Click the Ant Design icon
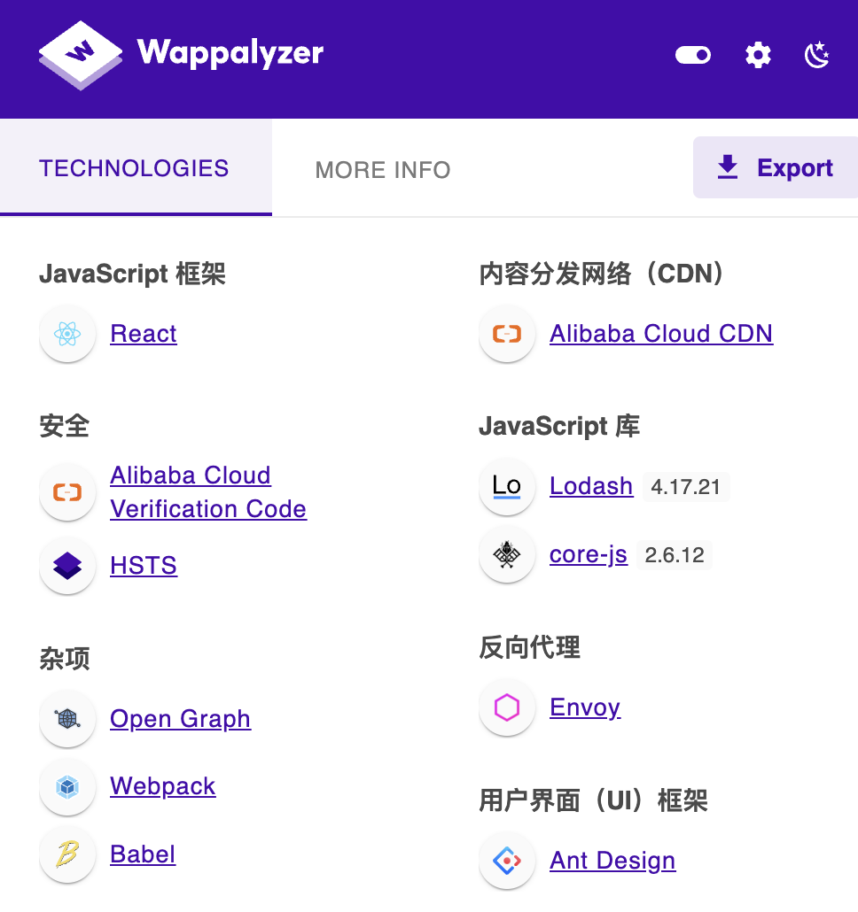 [507, 861]
